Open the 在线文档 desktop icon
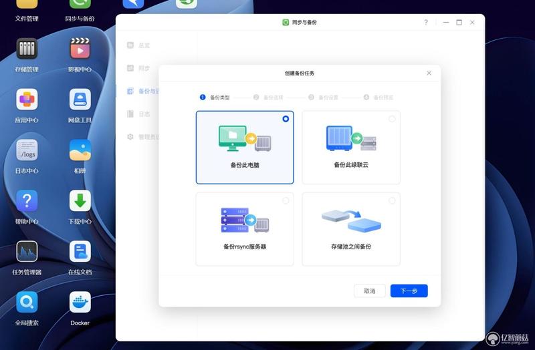 click(x=80, y=252)
